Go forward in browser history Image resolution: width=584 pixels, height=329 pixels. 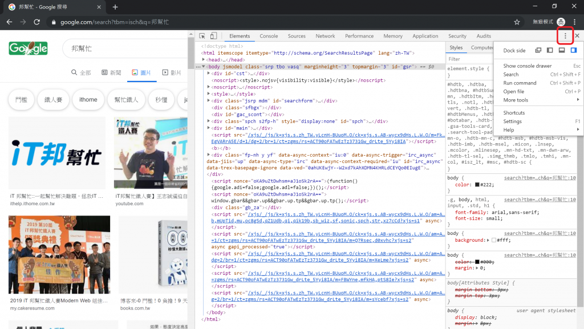pos(23,22)
